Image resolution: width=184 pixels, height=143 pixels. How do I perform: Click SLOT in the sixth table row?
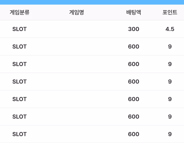pyautogui.click(x=20, y=117)
